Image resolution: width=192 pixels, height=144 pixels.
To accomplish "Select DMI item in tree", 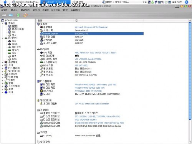I will click(x=13, y=32).
